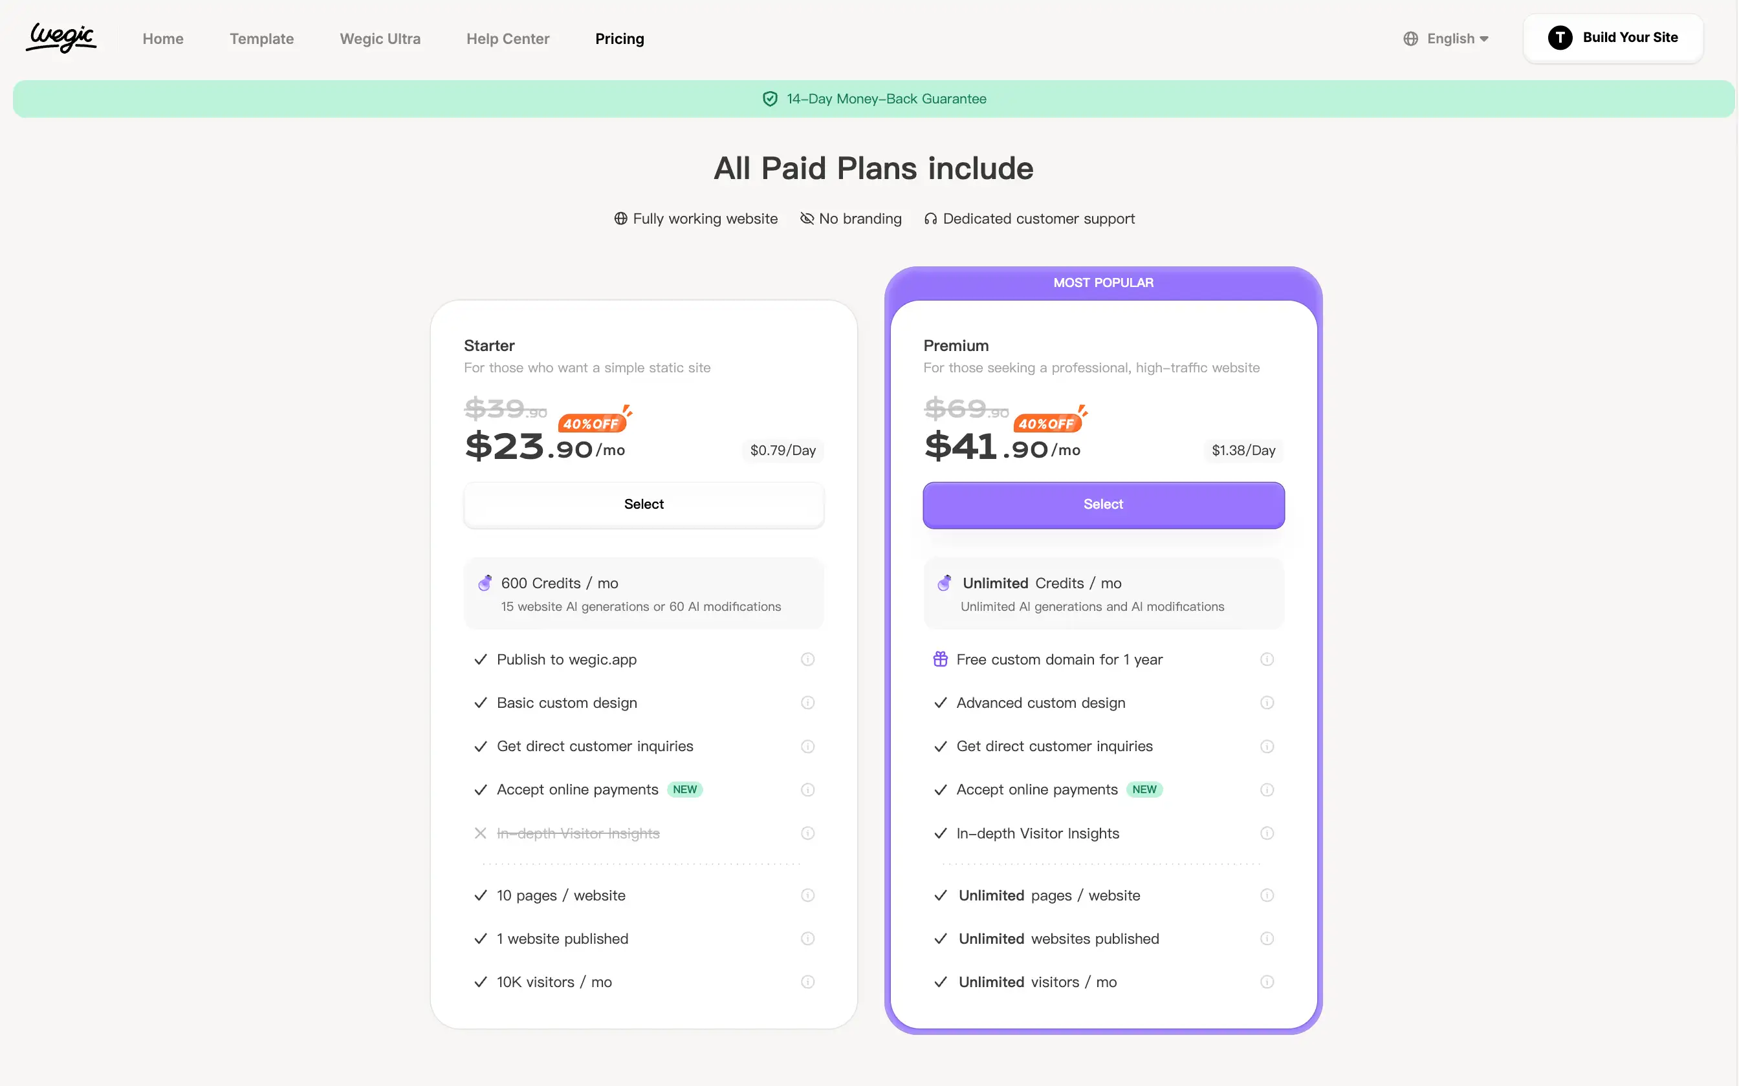Click the 14-Day Money-Back Guarantee banner
The image size is (1739, 1086).
tap(874, 99)
